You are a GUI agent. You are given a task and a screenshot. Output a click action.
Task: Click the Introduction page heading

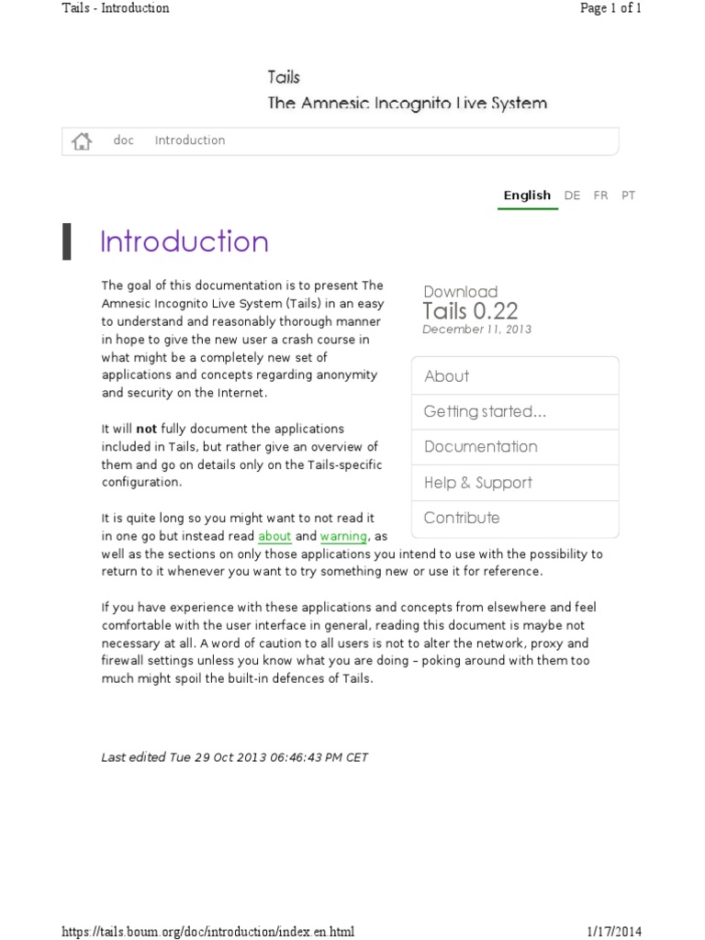(185, 241)
